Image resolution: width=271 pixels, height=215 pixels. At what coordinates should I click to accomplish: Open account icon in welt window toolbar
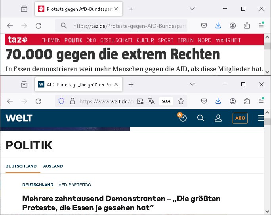point(233,101)
